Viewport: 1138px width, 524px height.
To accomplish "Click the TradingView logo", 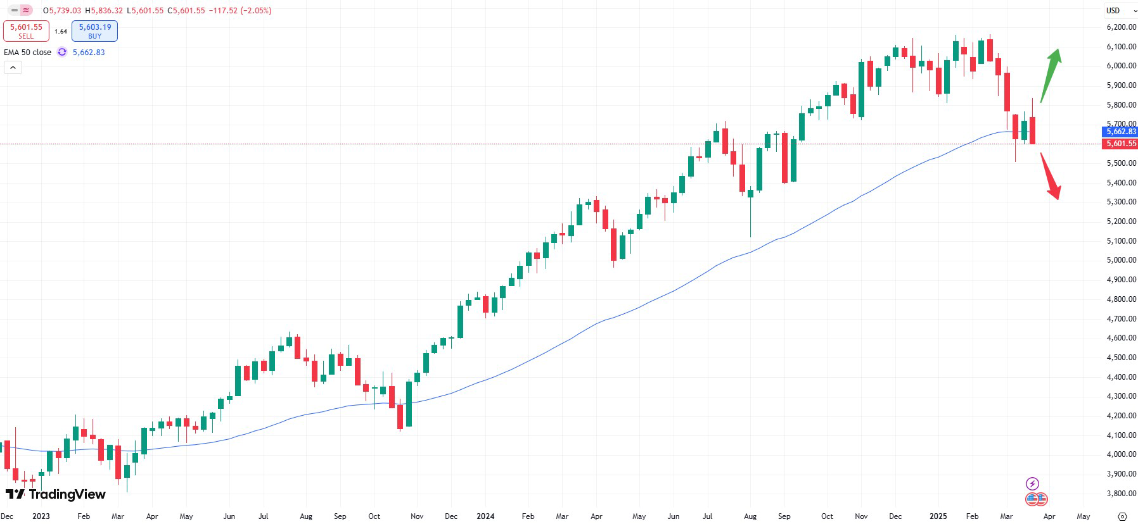I will click(56, 494).
